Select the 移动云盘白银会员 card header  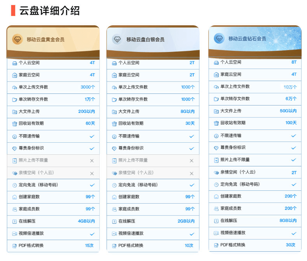(145, 40)
